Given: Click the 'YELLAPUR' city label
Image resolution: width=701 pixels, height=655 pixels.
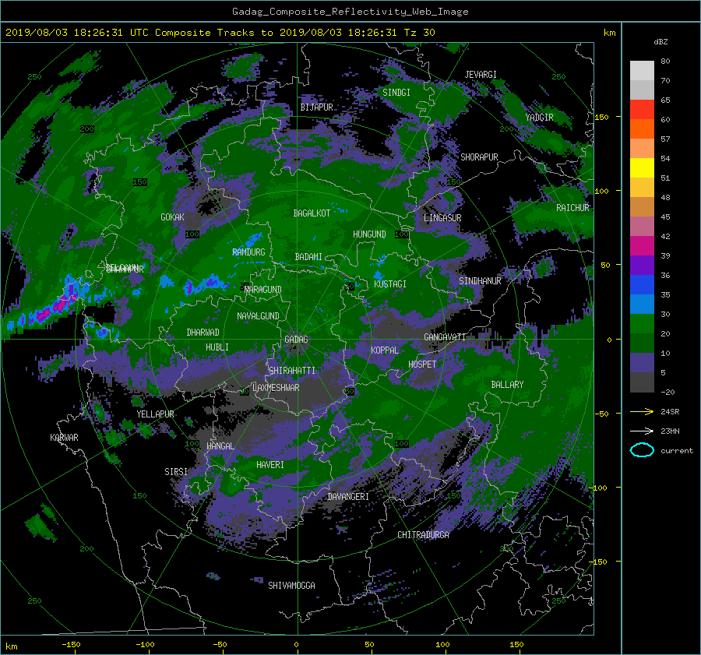Looking at the screenshot, I should pos(155,414).
